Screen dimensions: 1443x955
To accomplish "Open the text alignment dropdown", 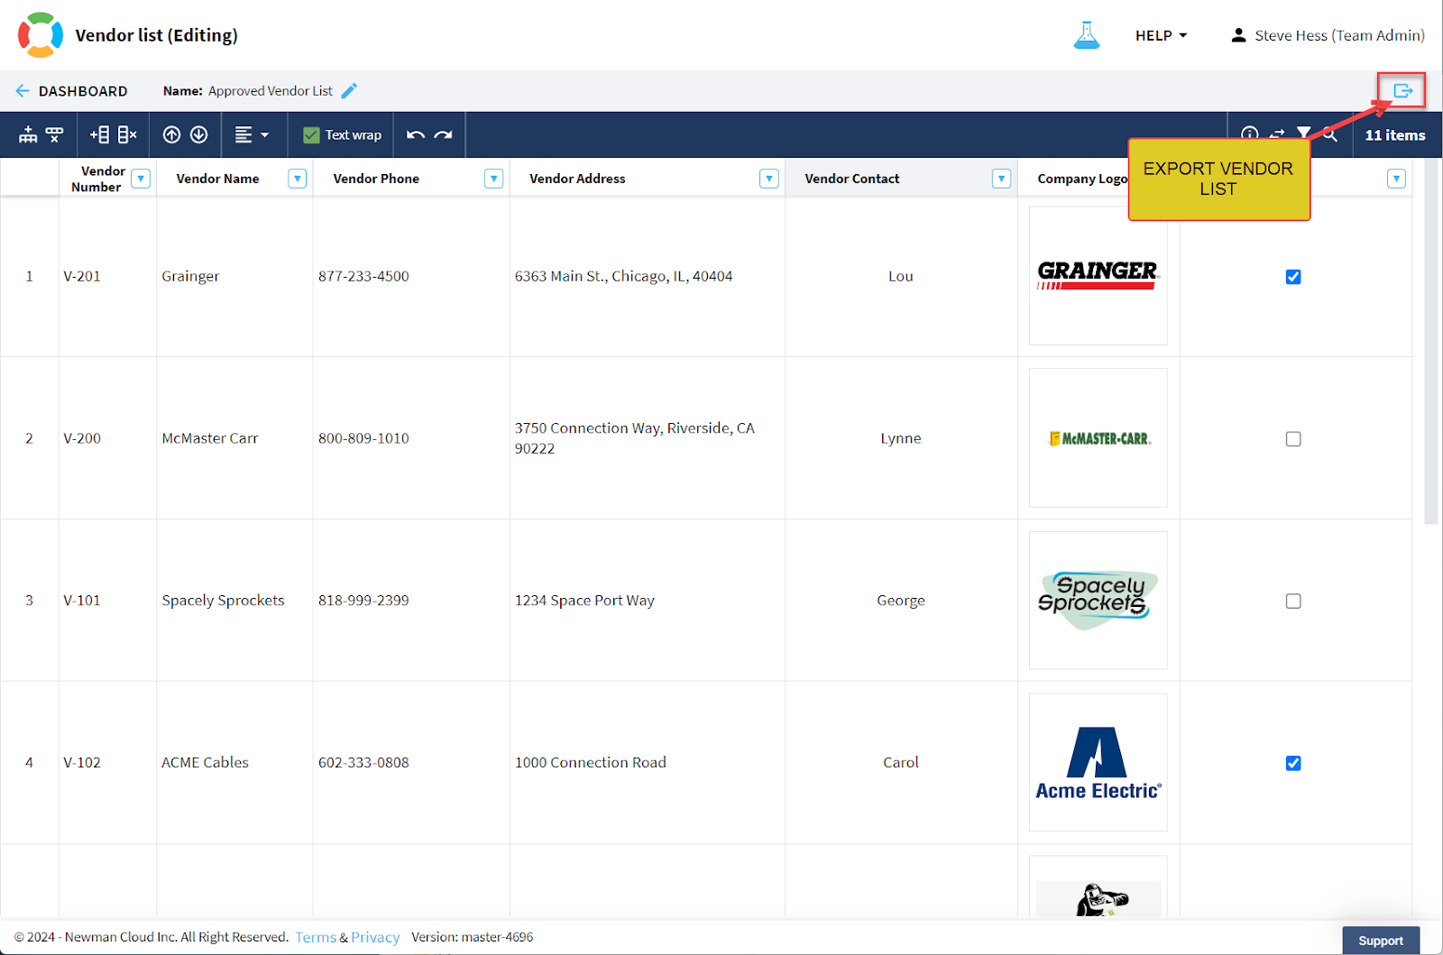I will [x=252, y=134].
